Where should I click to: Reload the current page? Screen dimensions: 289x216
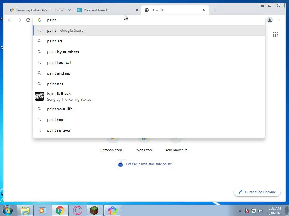tap(28, 20)
